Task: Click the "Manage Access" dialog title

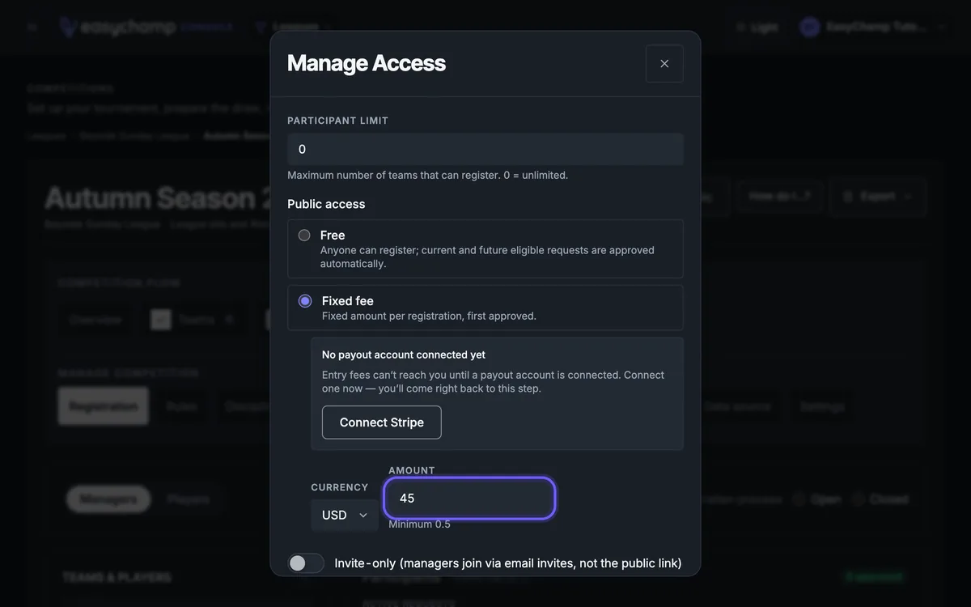Action: click(367, 63)
